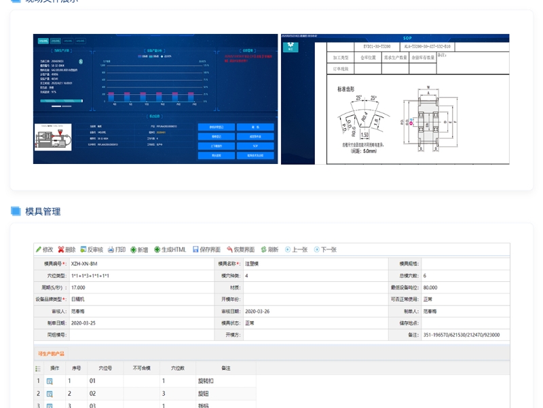Click the bearing cross-section drawing in SOP
Image resolution: width=543 pixels, height=408 pixels.
429,119
